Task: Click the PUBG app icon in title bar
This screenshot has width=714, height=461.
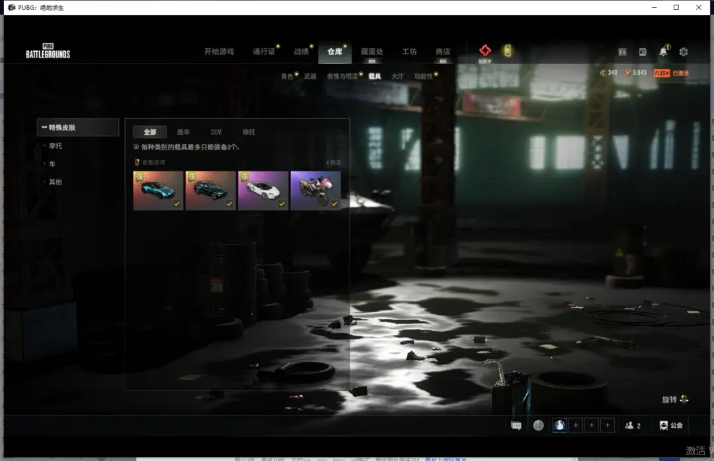Action: 11,7
